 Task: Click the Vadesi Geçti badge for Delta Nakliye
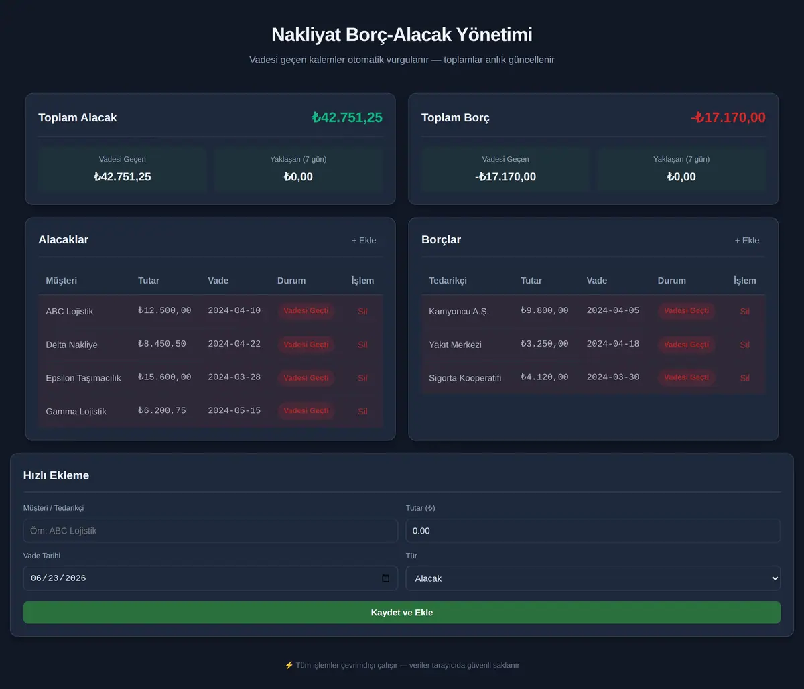(306, 344)
